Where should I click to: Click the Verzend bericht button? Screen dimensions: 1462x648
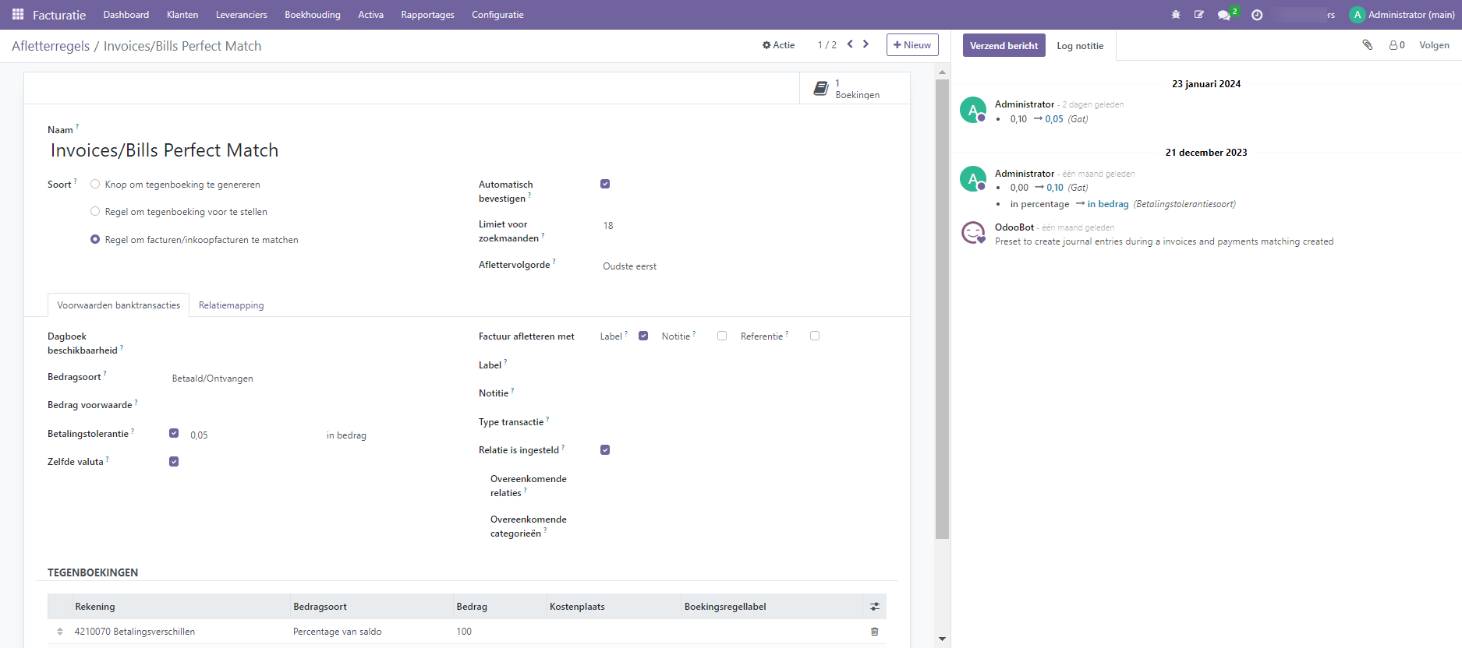coord(1004,46)
